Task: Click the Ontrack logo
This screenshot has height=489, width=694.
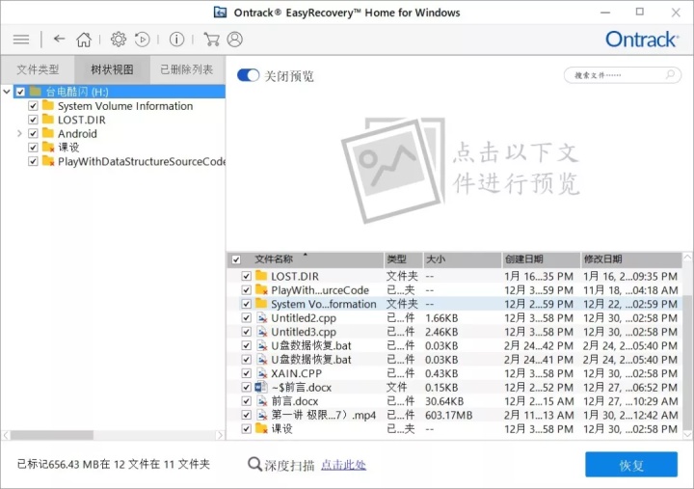Action: pos(641,40)
